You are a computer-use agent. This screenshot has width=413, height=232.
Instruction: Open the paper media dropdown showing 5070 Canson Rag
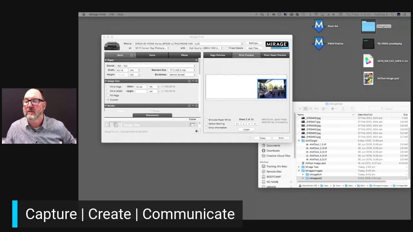click(x=152, y=48)
